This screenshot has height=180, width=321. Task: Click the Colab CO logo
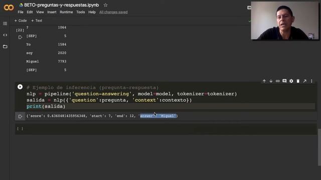pos(9,7)
